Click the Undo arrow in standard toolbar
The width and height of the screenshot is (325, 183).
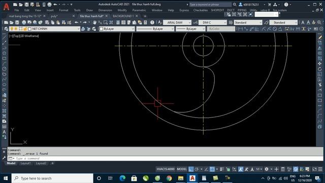(77, 22)
